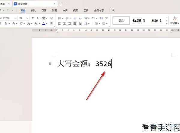The image size is (180, 133).
Task: Open new-tab options dropdown arrow beside plus
Action: [x=65, y=4]
